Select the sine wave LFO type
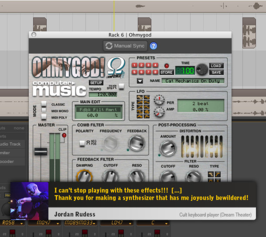Image resolution: width=266 pixels, height=237 pixels. (140, 97)
